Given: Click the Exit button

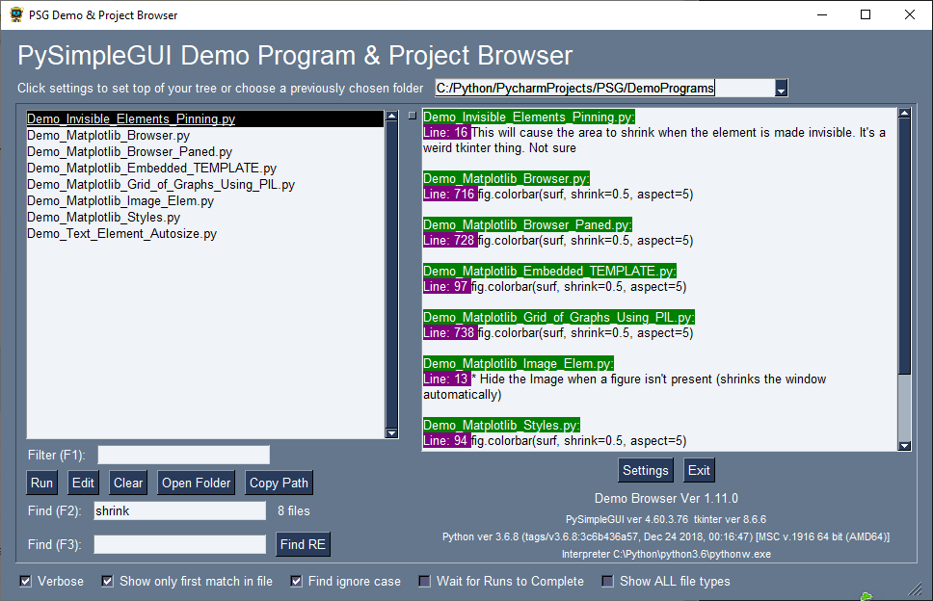Looking at the screenshot, I should coord(698,470).
